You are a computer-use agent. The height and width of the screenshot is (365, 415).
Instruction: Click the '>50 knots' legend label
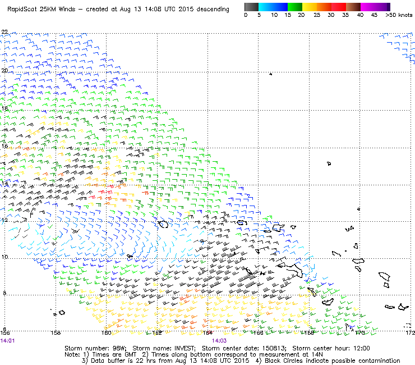(x=399, y=15)
